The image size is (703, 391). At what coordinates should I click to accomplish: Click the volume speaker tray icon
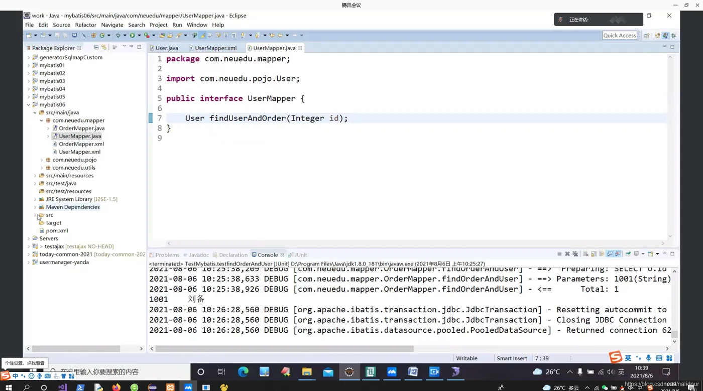tap(611, 372)
